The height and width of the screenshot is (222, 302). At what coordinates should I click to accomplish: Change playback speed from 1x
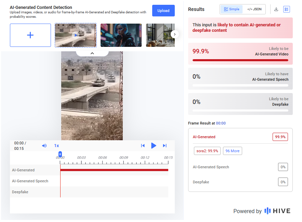click(x=56, y=146)
